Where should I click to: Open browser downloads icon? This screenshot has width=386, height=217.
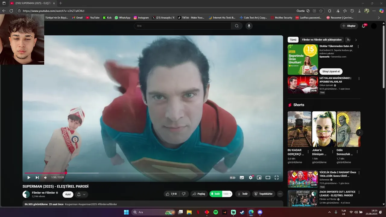click(x=359, y=11)
